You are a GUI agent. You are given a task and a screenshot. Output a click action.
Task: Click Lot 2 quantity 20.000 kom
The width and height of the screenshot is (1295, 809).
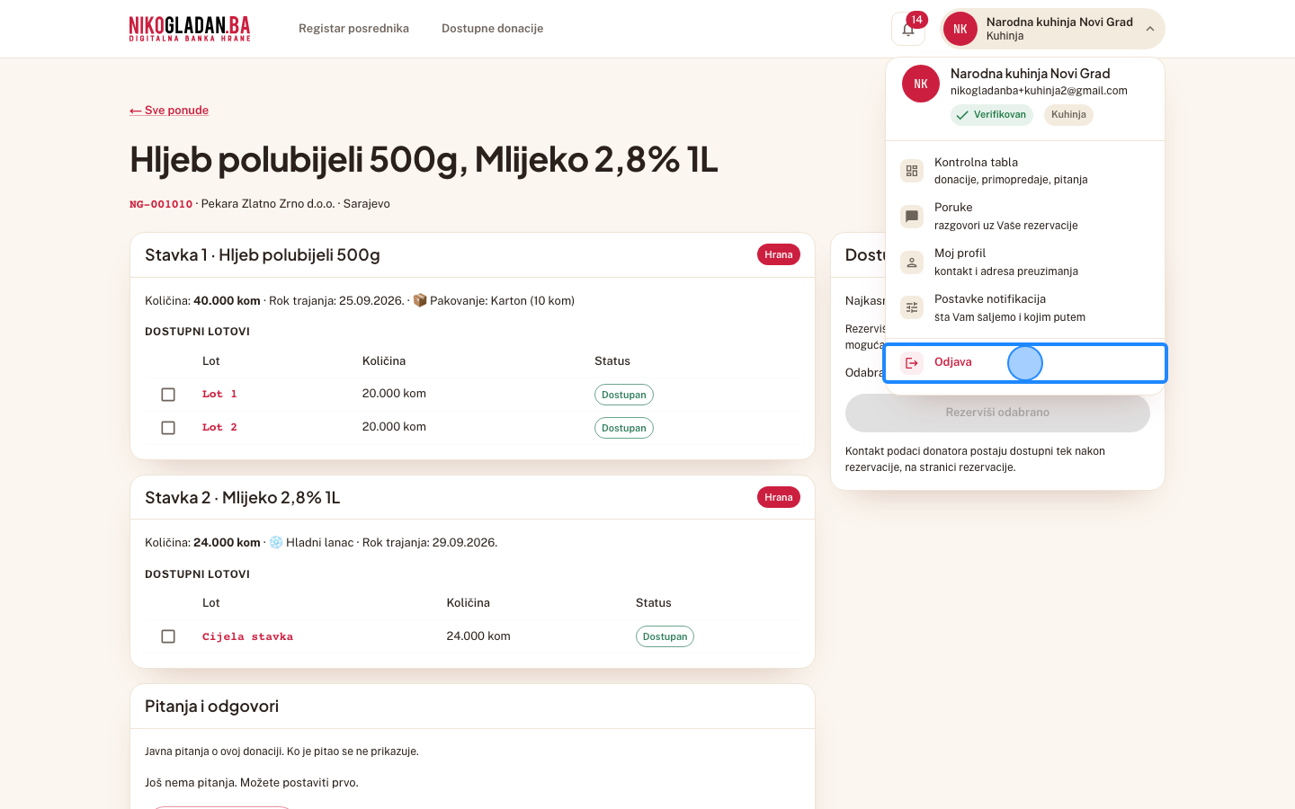(x=394, y=427)
